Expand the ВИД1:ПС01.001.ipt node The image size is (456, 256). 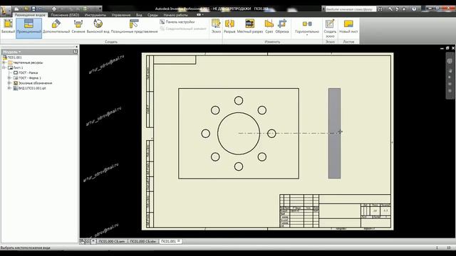click(9, 88)
